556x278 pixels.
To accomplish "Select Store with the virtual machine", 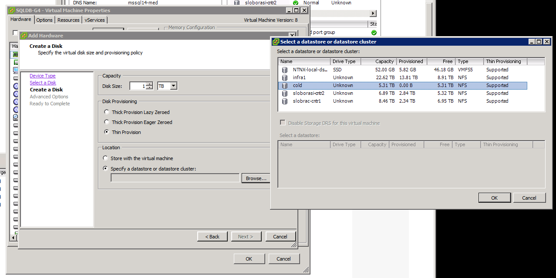I will click(x=105, y=158).
